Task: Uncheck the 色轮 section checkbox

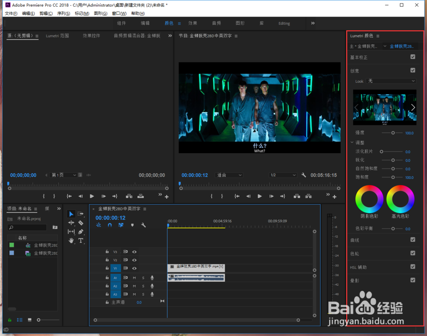Action: (x=413, y=253)
